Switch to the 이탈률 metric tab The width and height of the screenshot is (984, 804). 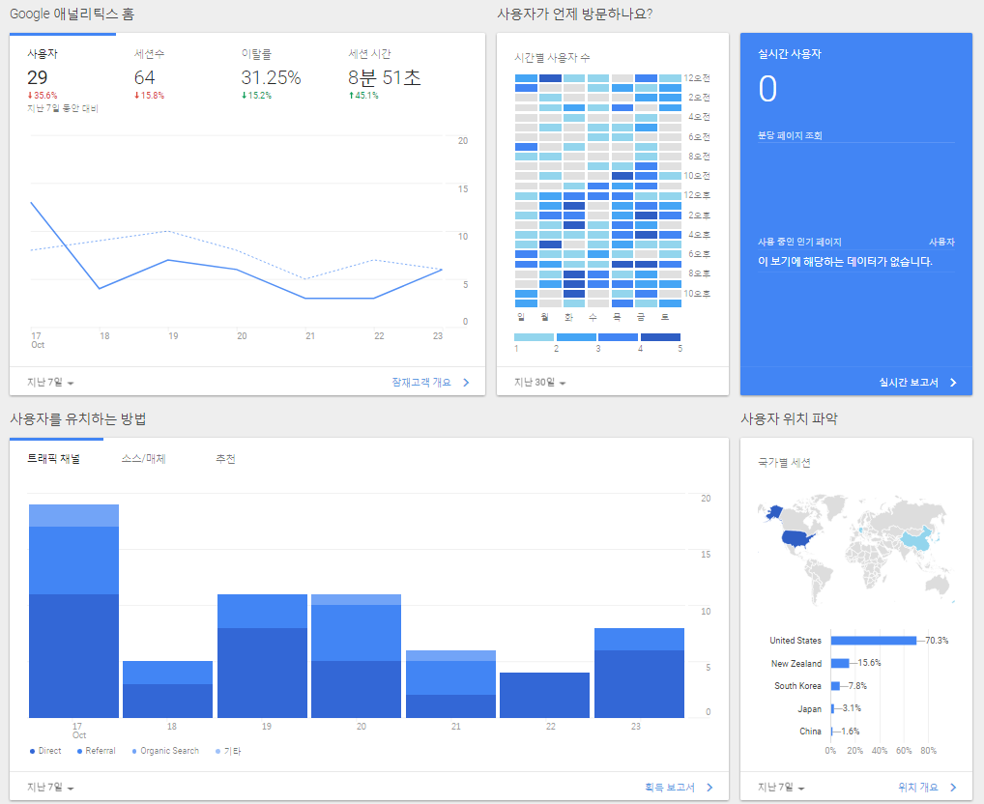pos(256,54)
